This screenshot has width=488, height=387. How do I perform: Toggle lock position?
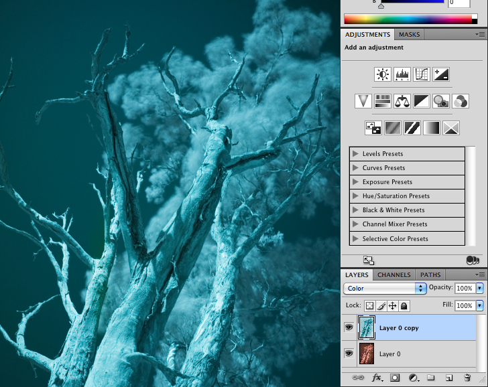tap(392, 306)
